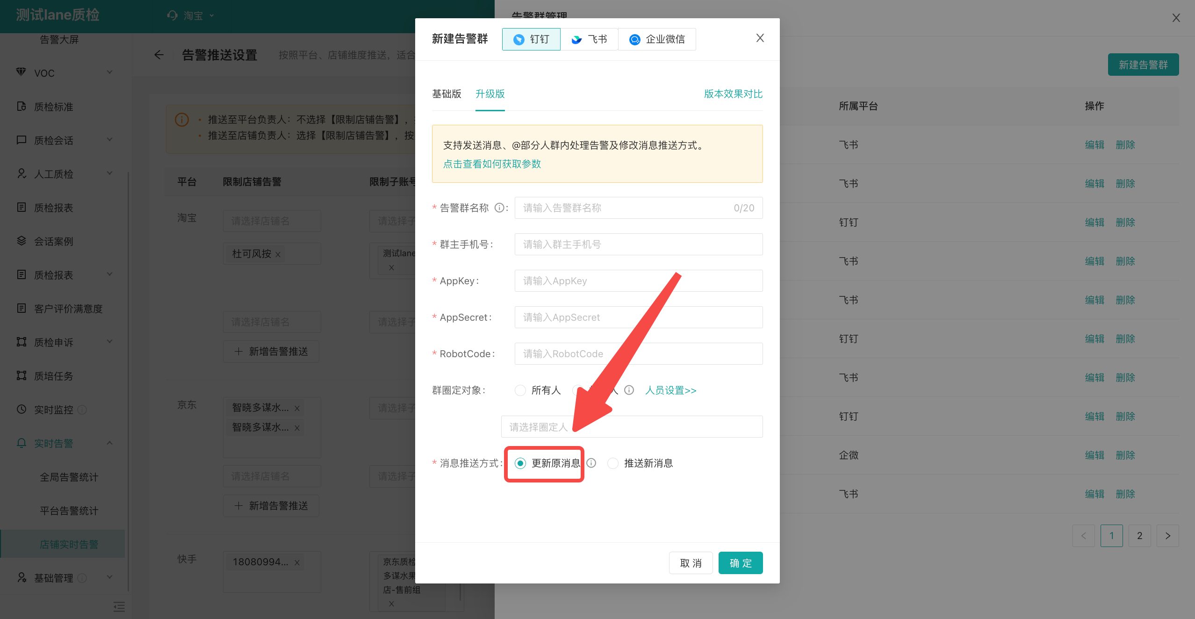This screenshot has width=1195, height=619.
Task: Click the 人工质检 person icon
Action: 21,173
